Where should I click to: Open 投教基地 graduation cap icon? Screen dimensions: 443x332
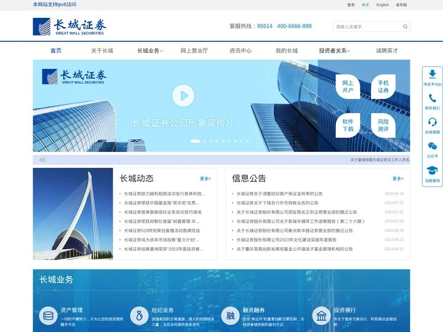point(432,170)
